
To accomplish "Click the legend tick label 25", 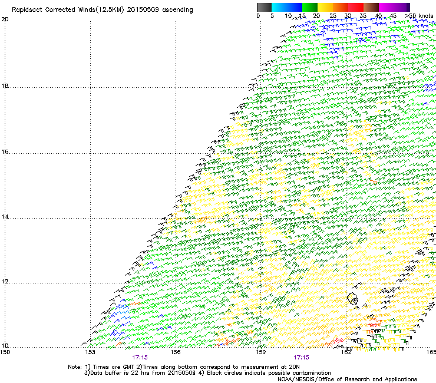I will [x=333, y=16].
